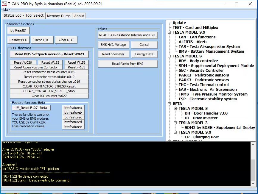Screen dimensions: 258x194
Task: Click btnfeaturec button
Action: pyautogui.click(x=73, y=117)
